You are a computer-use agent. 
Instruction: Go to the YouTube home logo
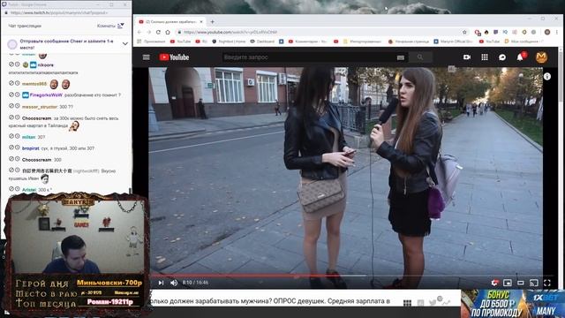coord(175,57)
